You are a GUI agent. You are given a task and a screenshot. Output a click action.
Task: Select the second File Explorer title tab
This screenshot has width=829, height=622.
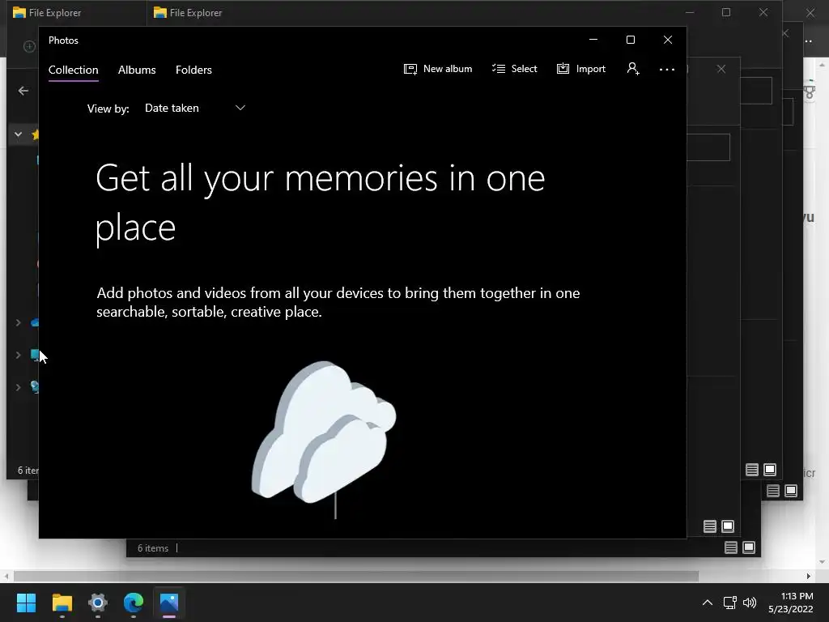tap(188, 13)
